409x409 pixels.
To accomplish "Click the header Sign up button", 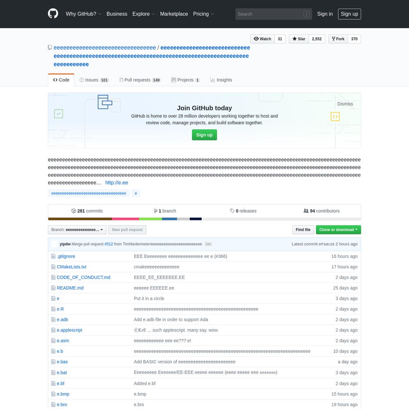I will 350,14.
